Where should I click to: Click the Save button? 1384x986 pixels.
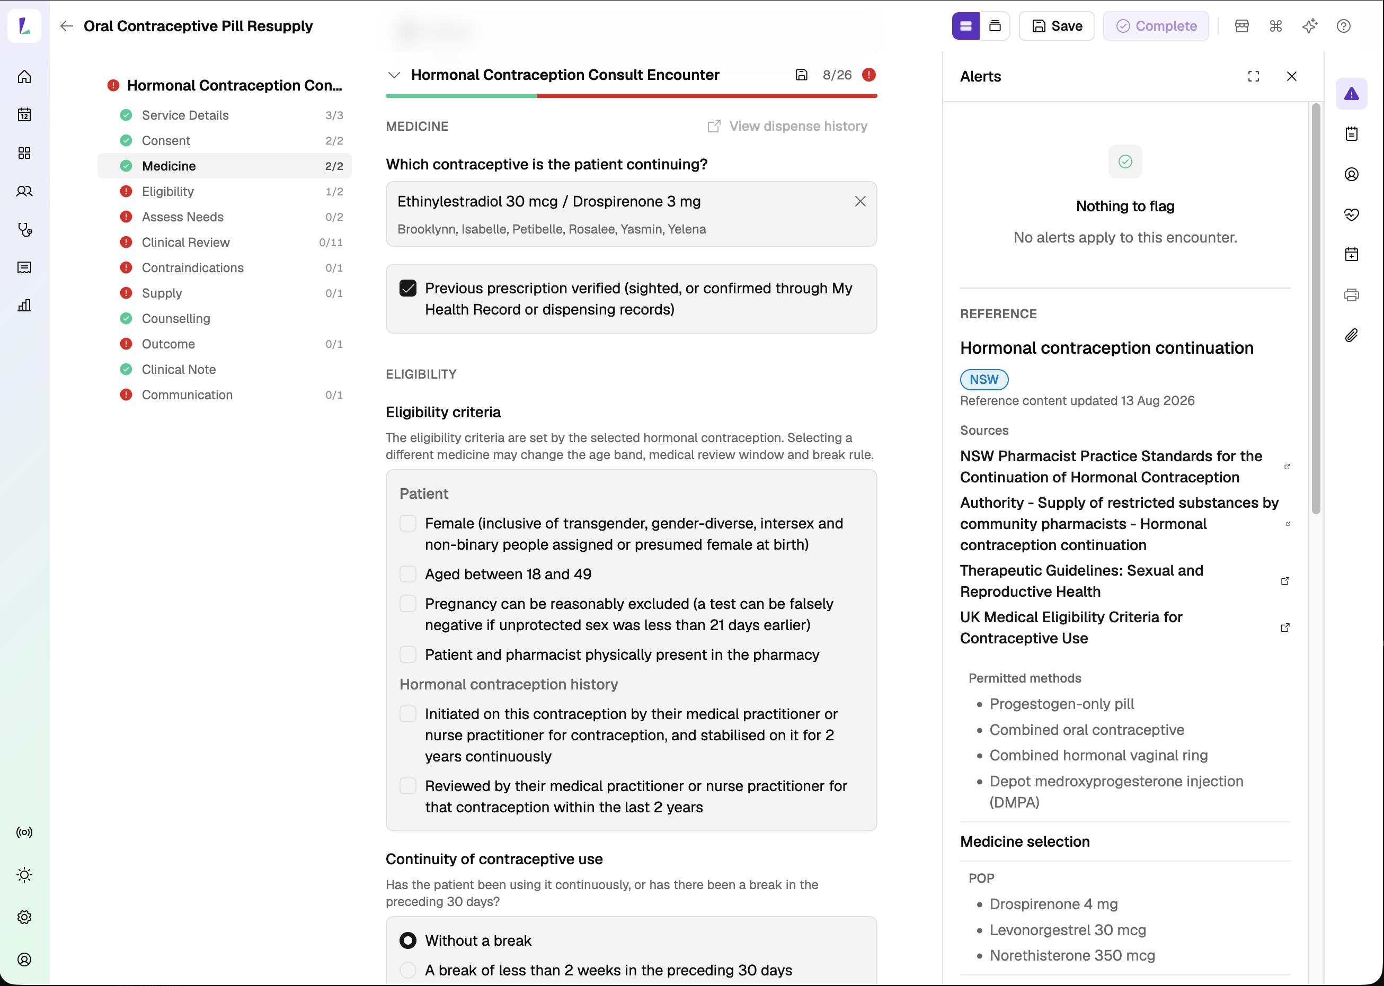click(1057, 26)
